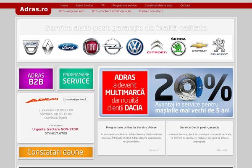
Task: Open the ITP menu item
Action: click(102, 5)
